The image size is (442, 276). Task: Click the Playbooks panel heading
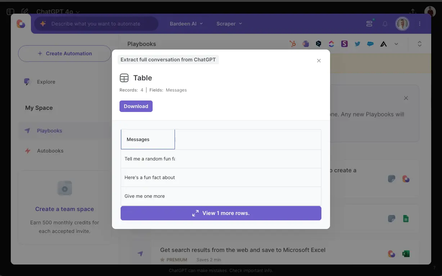pyautogui.click(x=142, y=44)
